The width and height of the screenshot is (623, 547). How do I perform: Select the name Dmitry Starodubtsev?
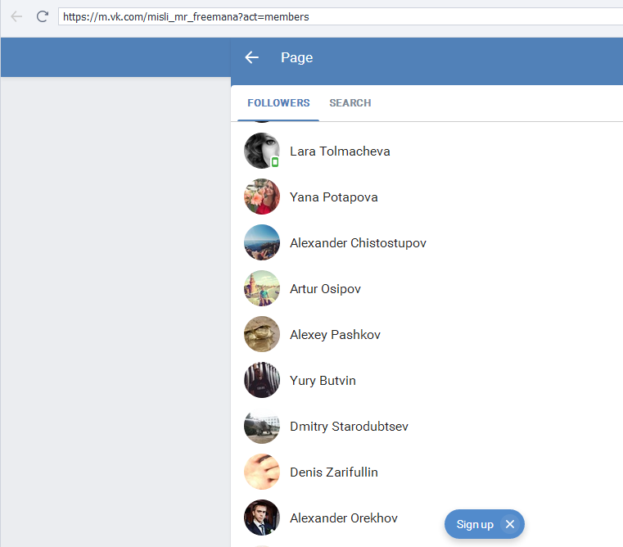pos(349,427)
